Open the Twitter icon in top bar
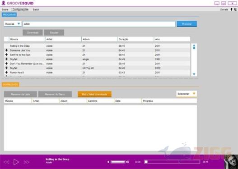238x169 pixels. tap(235, 9)
